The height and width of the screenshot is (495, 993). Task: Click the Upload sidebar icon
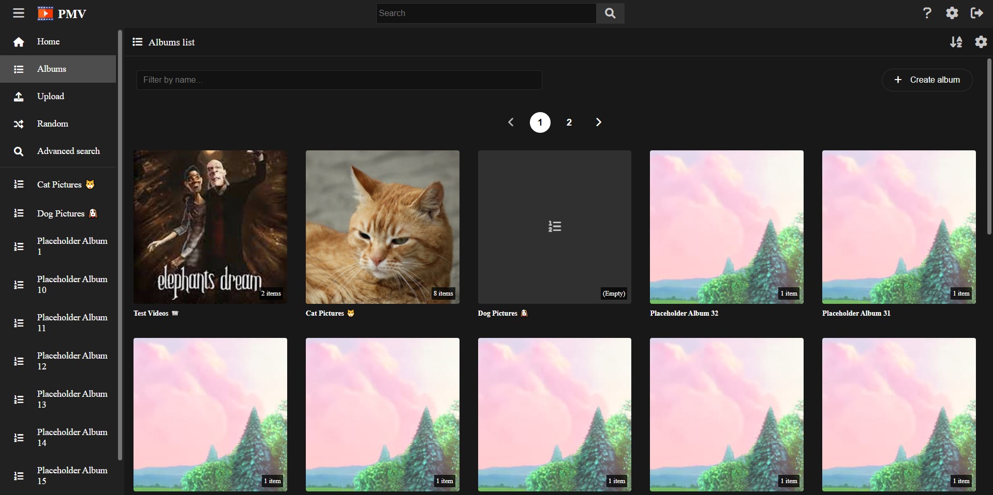pos(19,97)
